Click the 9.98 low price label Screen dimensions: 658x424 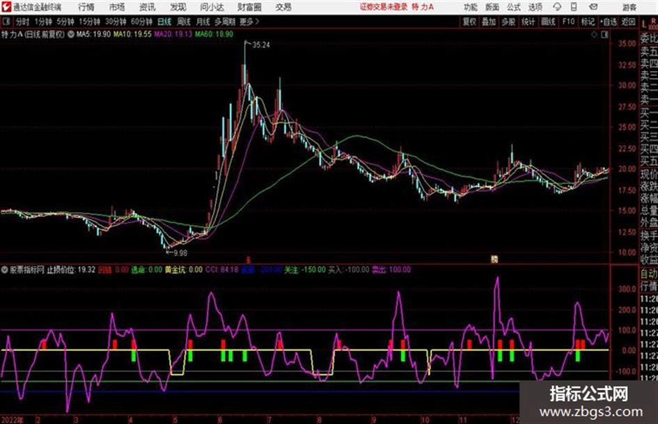pos(180,253)
